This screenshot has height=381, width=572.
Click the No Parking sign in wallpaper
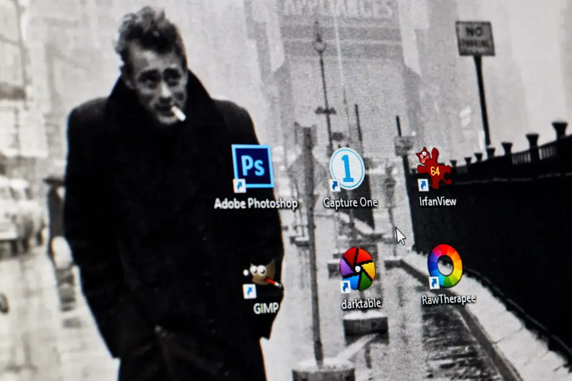475,38
